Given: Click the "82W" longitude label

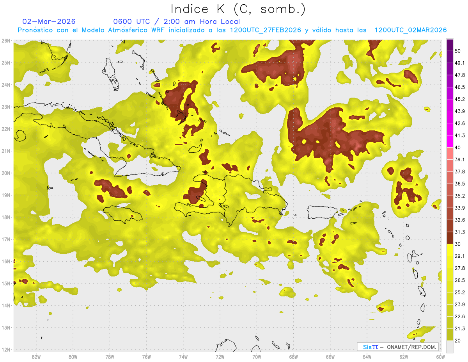Looking at the screenshot, I should pos(36,357).
